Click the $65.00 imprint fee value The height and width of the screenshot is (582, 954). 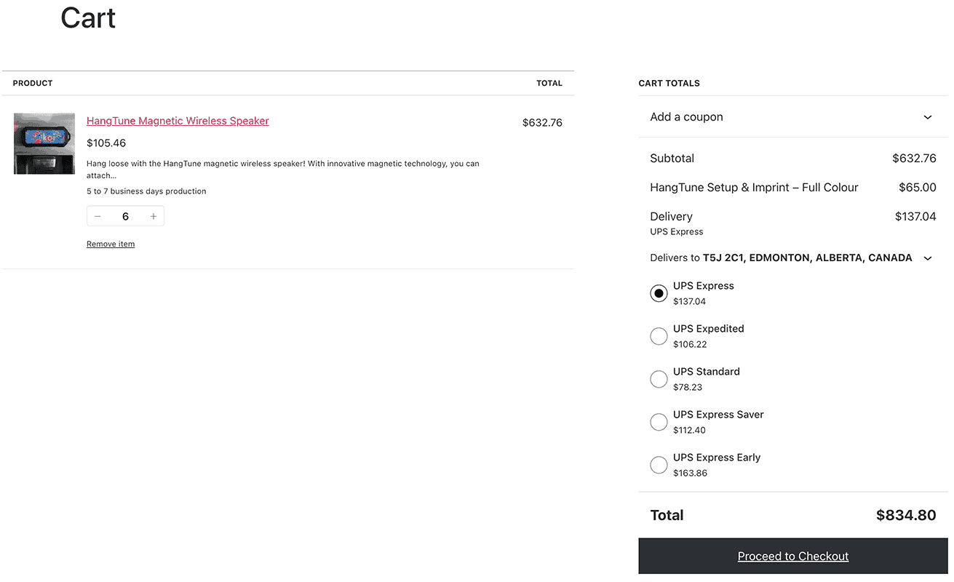point(918,187)
